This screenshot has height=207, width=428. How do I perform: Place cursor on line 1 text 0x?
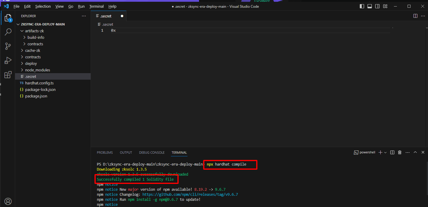113,31
